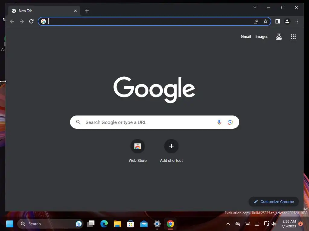The width and height of the screenshot is (309, 231).
Task: Open Customize Chrome
Action: [274, 202]
